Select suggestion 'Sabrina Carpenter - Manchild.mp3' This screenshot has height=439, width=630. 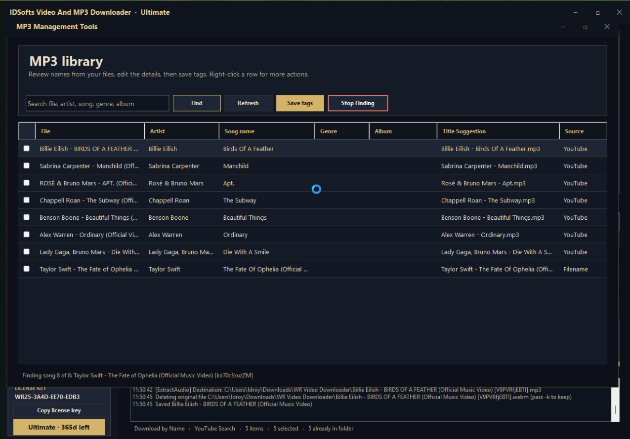(x=489, y=166)
